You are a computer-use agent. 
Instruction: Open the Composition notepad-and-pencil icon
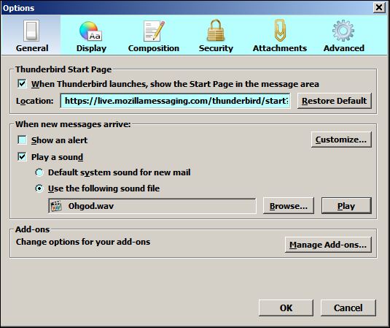point(154,31)
